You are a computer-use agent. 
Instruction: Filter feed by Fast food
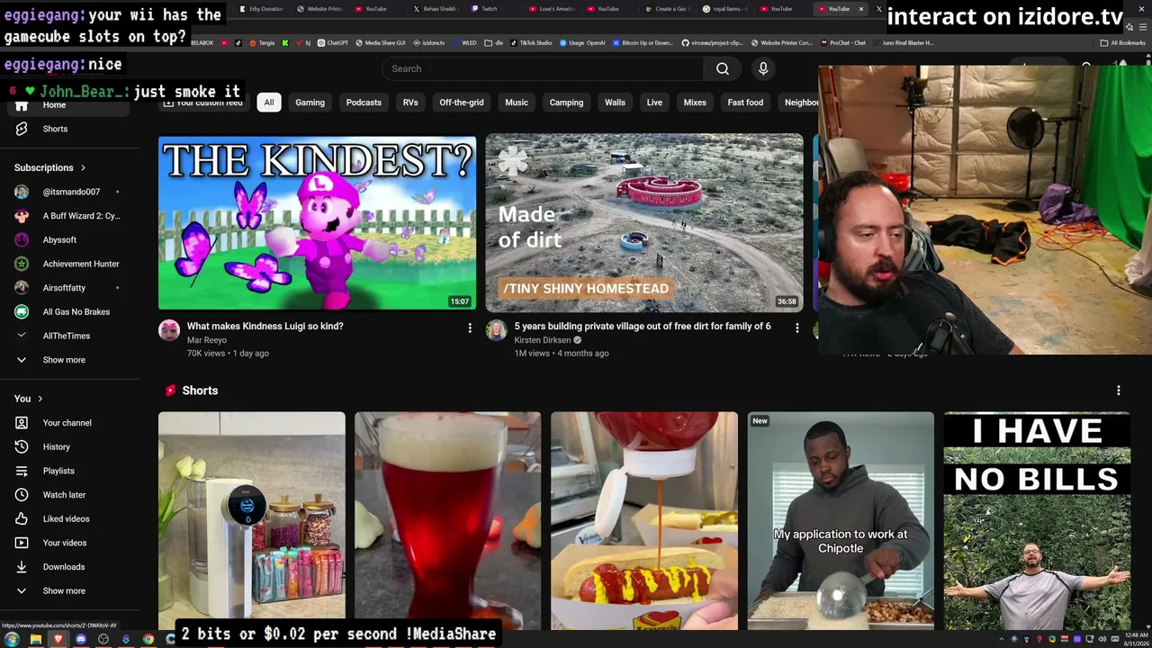(745, 103)
